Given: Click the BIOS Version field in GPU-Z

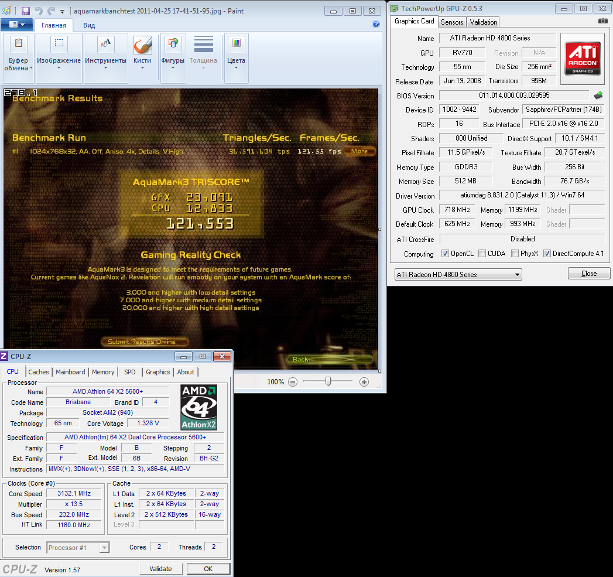Looking at the screenshot, I should [514, 95].
